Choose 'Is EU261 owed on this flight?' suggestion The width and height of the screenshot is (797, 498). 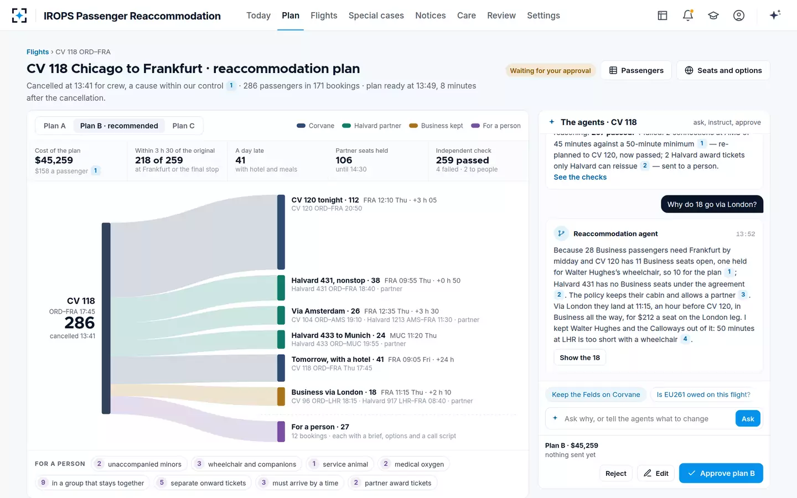tap(703, 395)
